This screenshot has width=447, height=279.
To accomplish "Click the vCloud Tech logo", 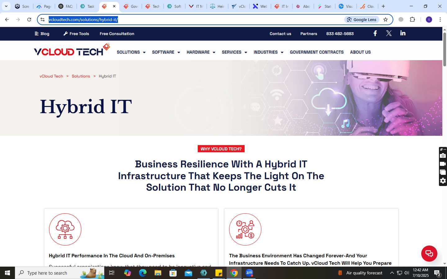I will (72, 50).
